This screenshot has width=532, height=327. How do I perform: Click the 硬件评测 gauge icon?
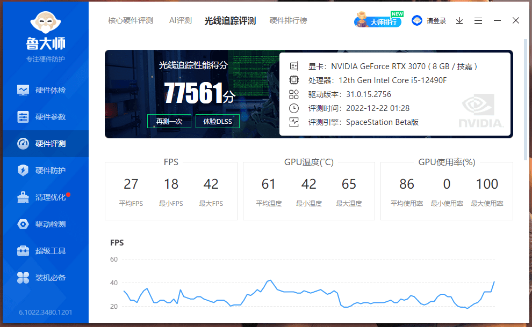[23, 144]
